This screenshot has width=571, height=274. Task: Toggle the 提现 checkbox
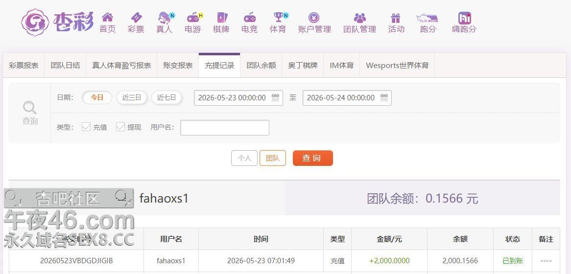coord(120,127)
